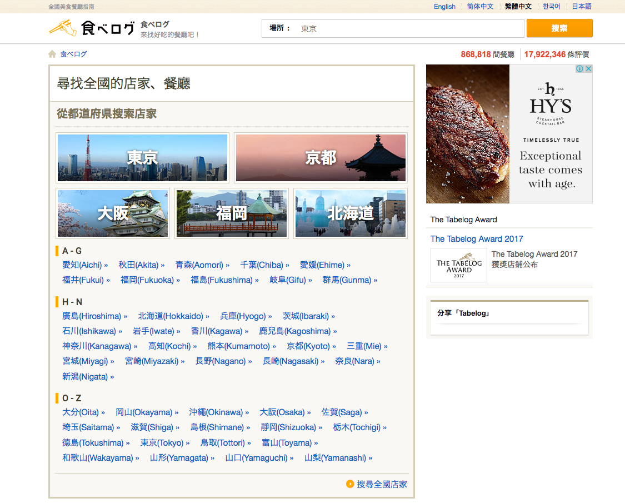Viewport: 625px width, 503px height.
Task: Switch language to English
Action: point(444,7)
